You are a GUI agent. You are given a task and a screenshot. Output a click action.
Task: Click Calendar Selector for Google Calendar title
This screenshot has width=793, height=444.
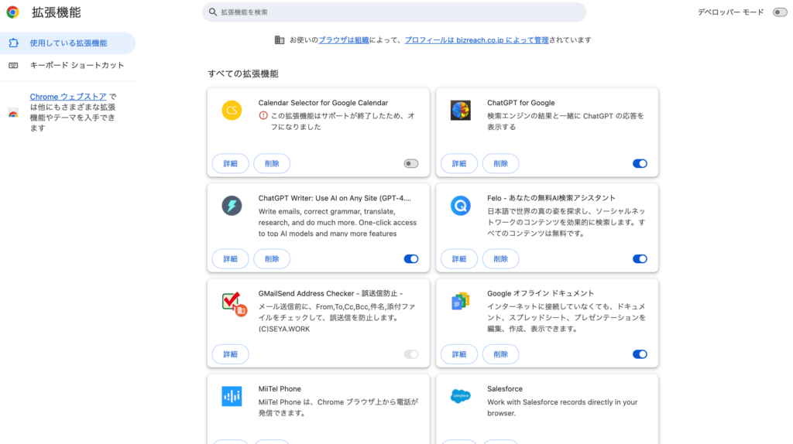click(323, 103)
